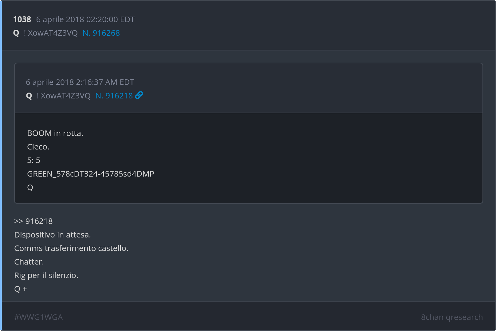The width and height of the screenshot is (496, 331).
Task: Click the chain link icon beside N. 916218
Action: click(139, 95)
